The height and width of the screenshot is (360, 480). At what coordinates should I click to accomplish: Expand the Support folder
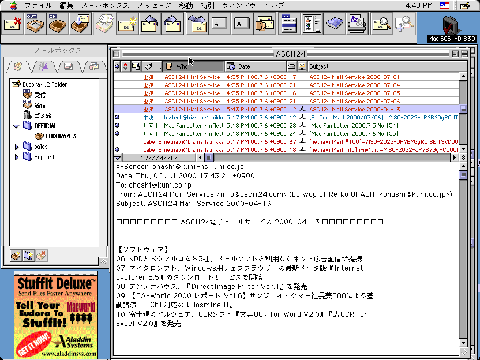[17, 157]
